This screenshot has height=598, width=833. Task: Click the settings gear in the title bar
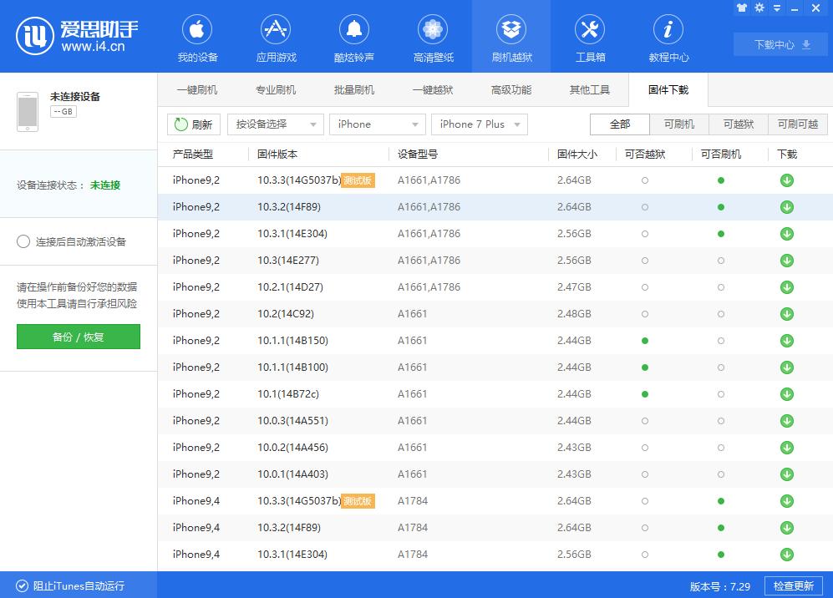[759, 8]
